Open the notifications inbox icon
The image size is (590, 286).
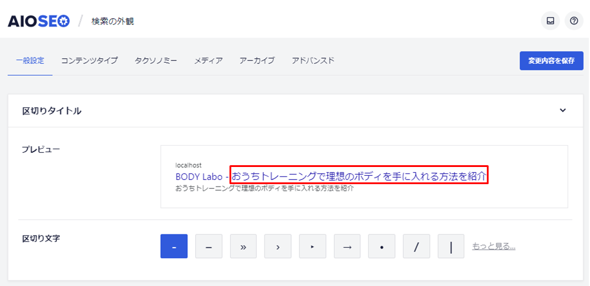[550, 21]
